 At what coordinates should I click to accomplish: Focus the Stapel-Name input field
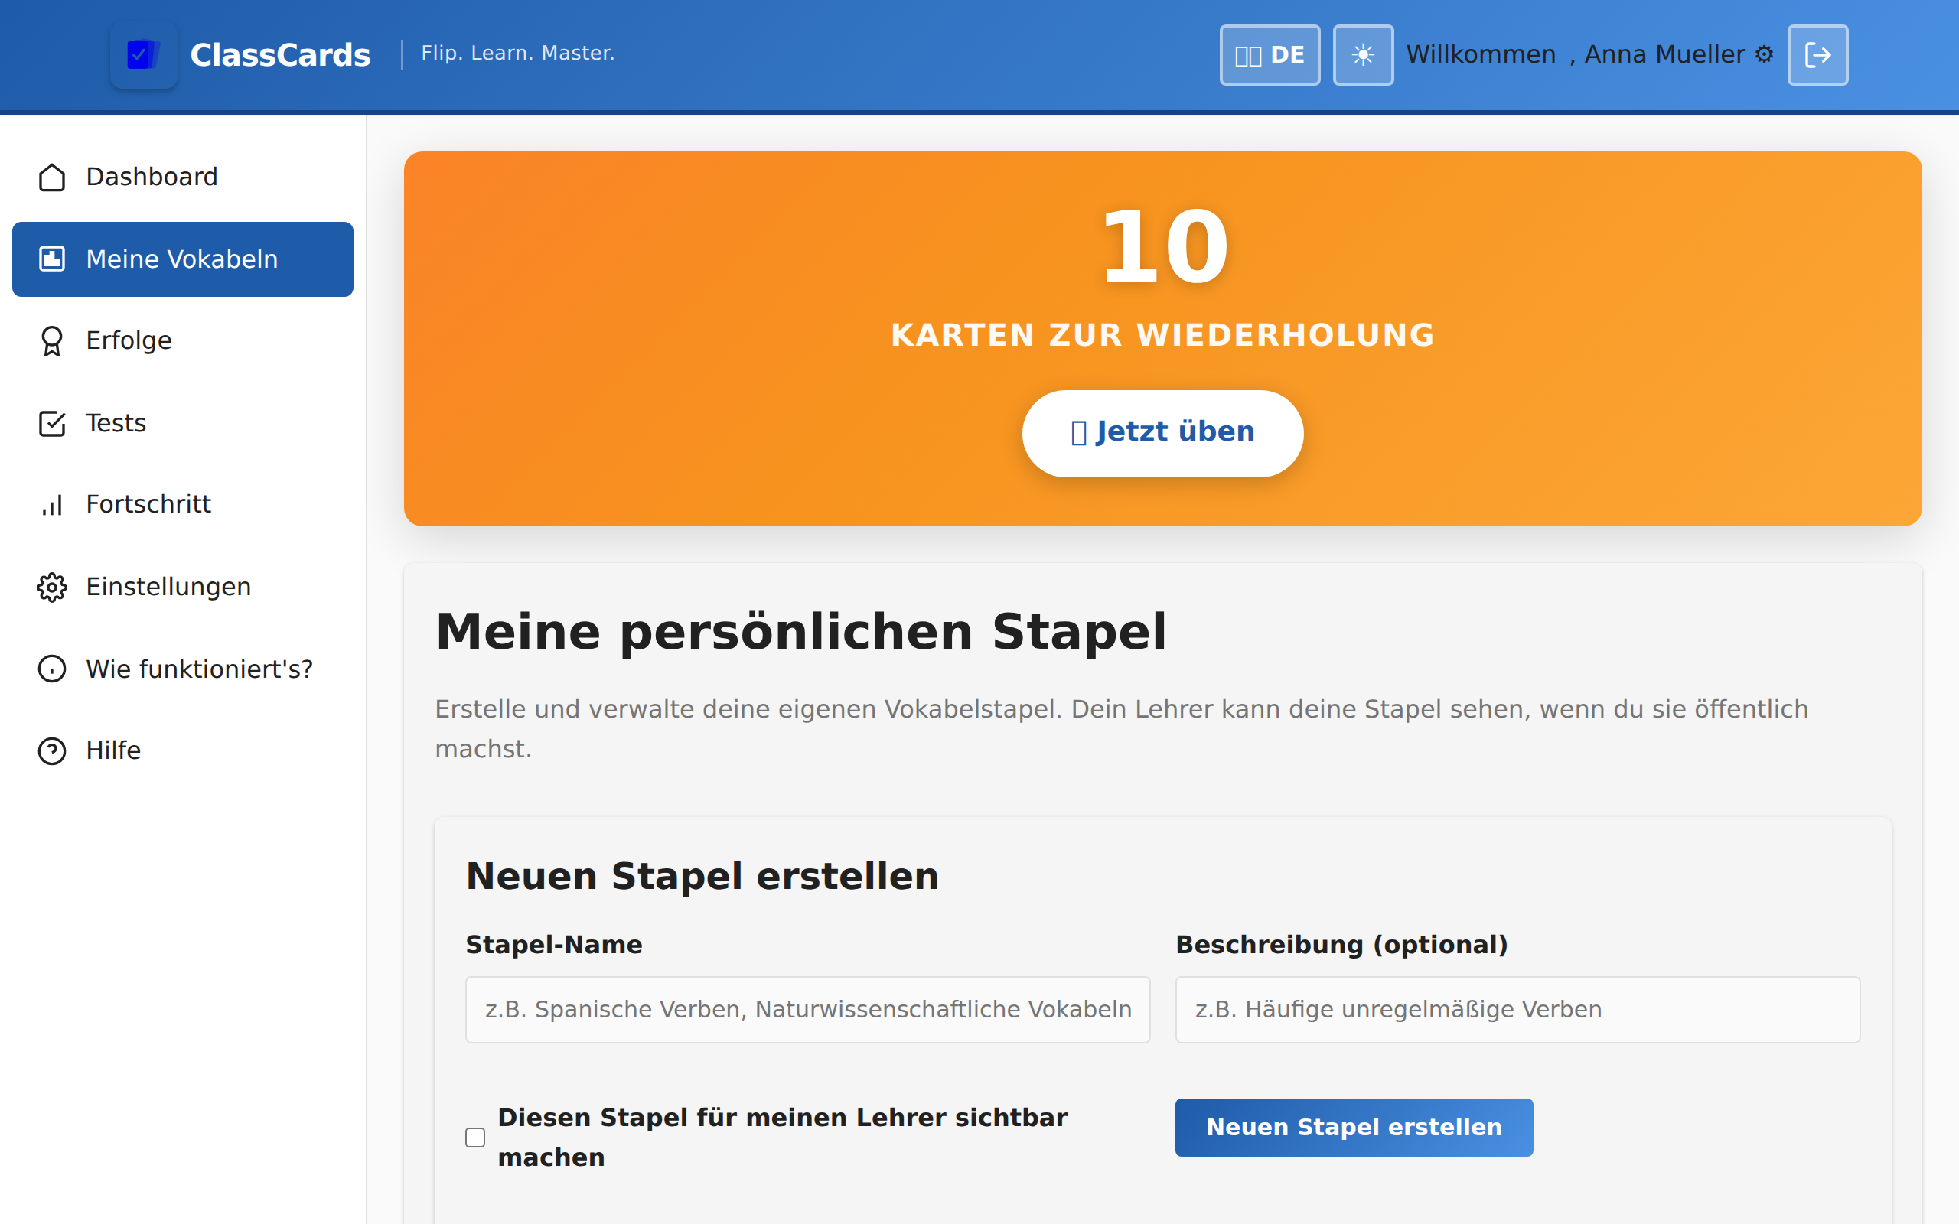tap(807, 1010)
